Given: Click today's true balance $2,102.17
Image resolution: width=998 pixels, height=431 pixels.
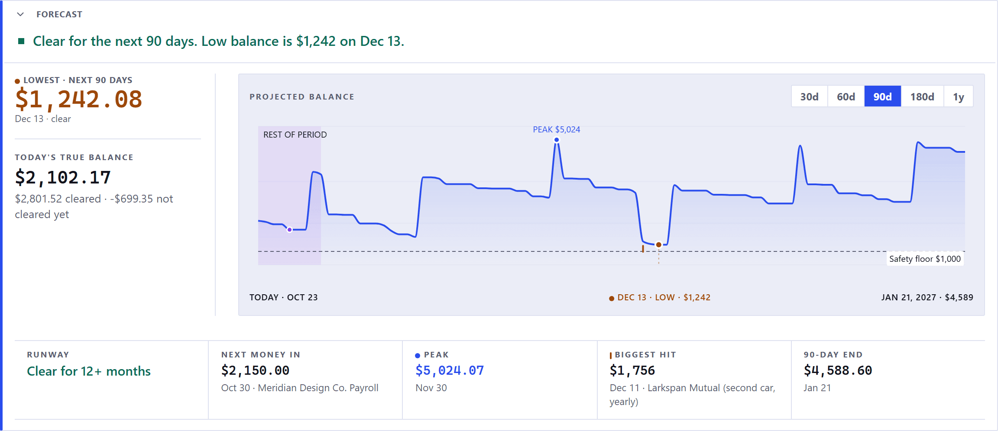Looking at the screenshot, I should [x=63, y=177].
